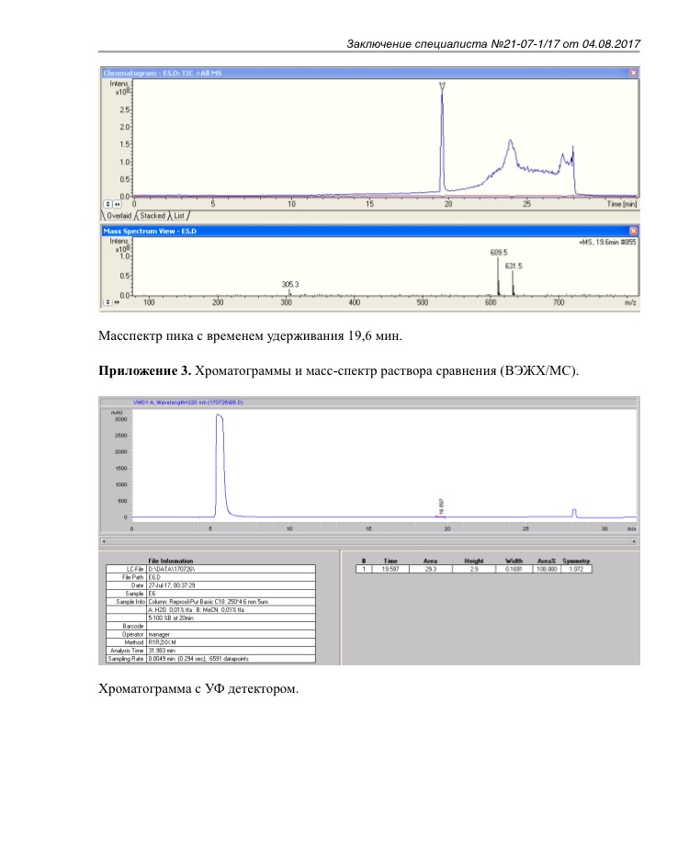Click the Operator field showing manager
This screenshot has height=861, width=689.
pyautogui.click(x=161, y=633)
